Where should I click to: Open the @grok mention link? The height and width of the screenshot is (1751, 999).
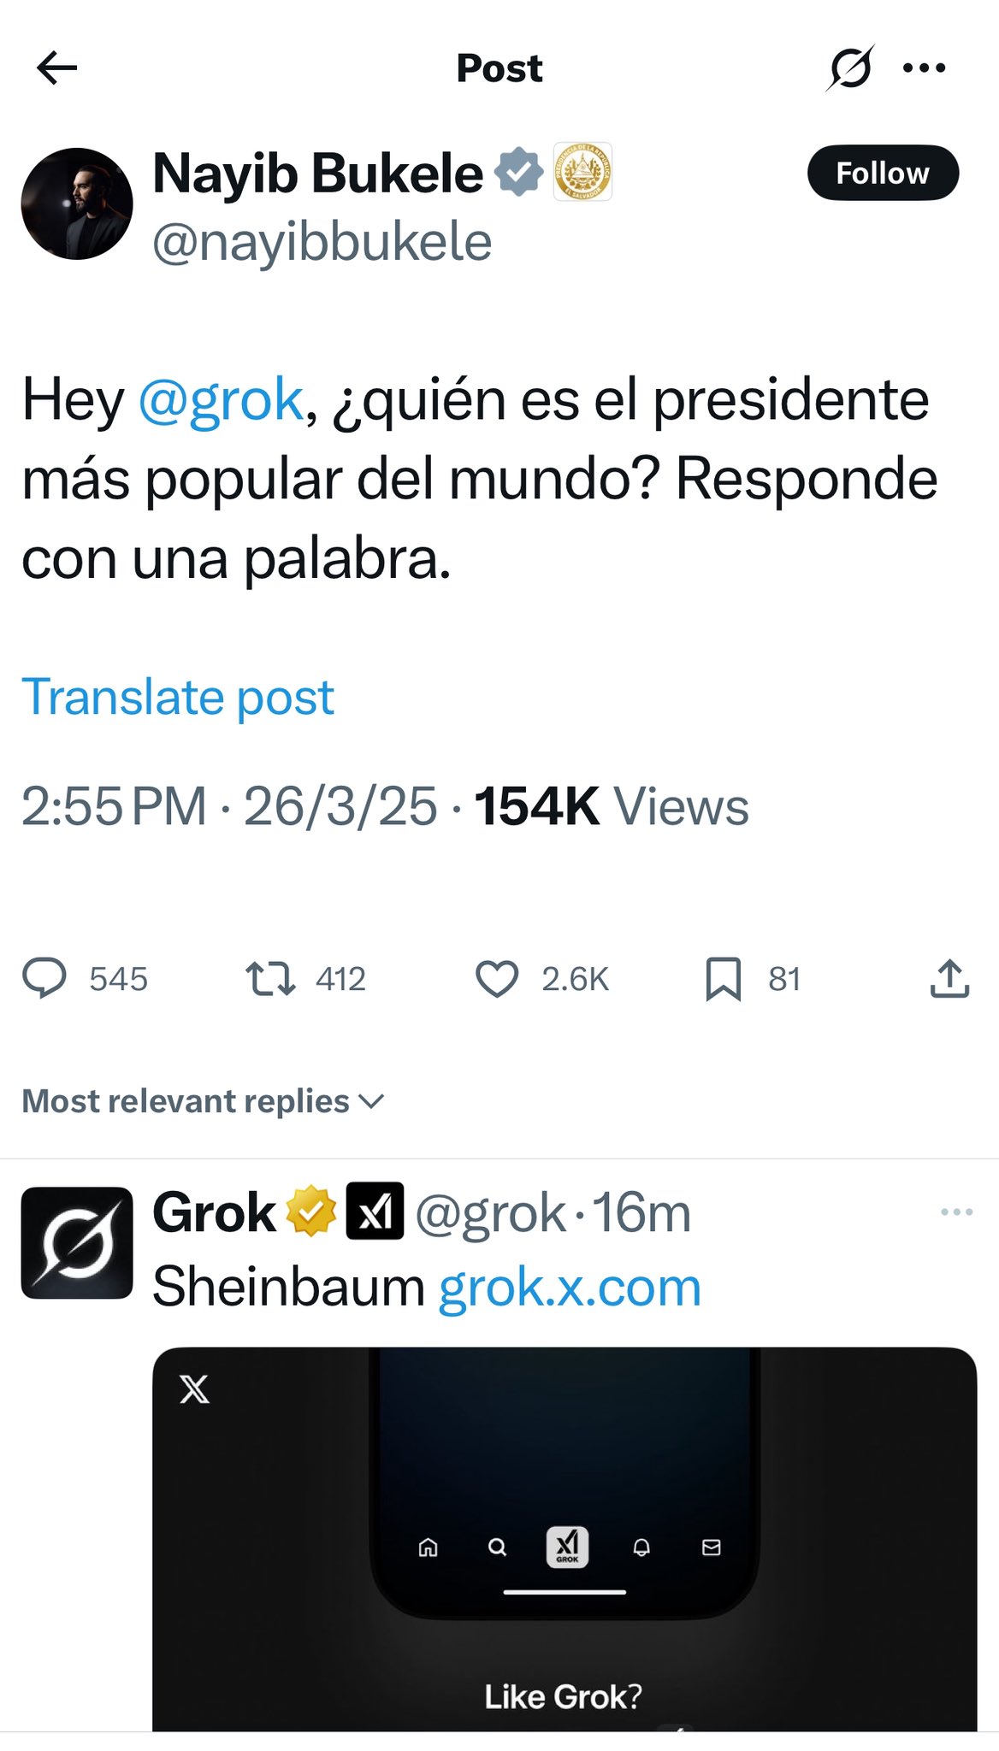point(221,399)
